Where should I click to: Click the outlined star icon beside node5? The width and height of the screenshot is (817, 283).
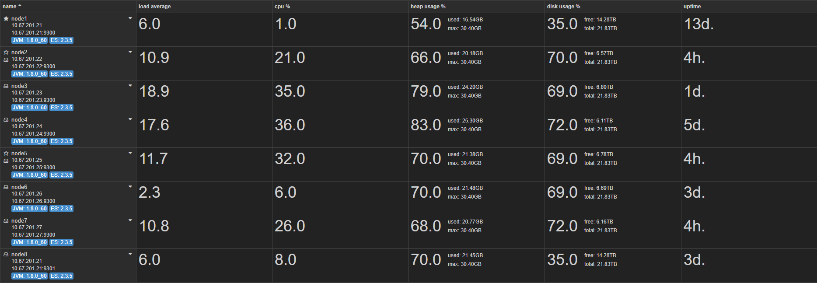(x=6, y=153)
